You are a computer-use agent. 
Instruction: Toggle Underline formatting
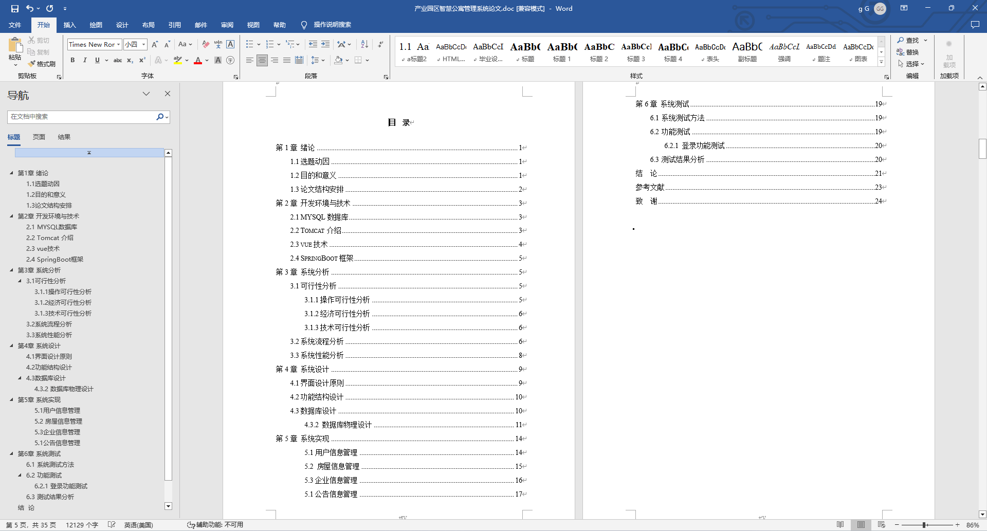(97, 60)
